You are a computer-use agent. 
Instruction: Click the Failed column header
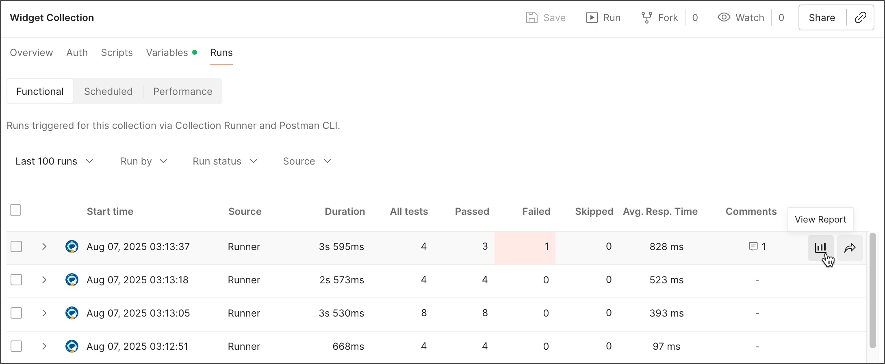(x=536, y=211)
